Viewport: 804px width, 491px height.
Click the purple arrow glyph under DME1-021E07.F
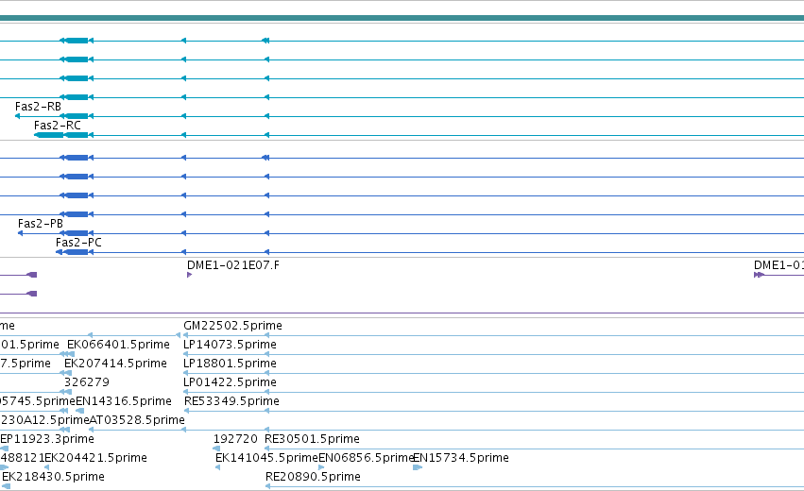tap(189, 275)
